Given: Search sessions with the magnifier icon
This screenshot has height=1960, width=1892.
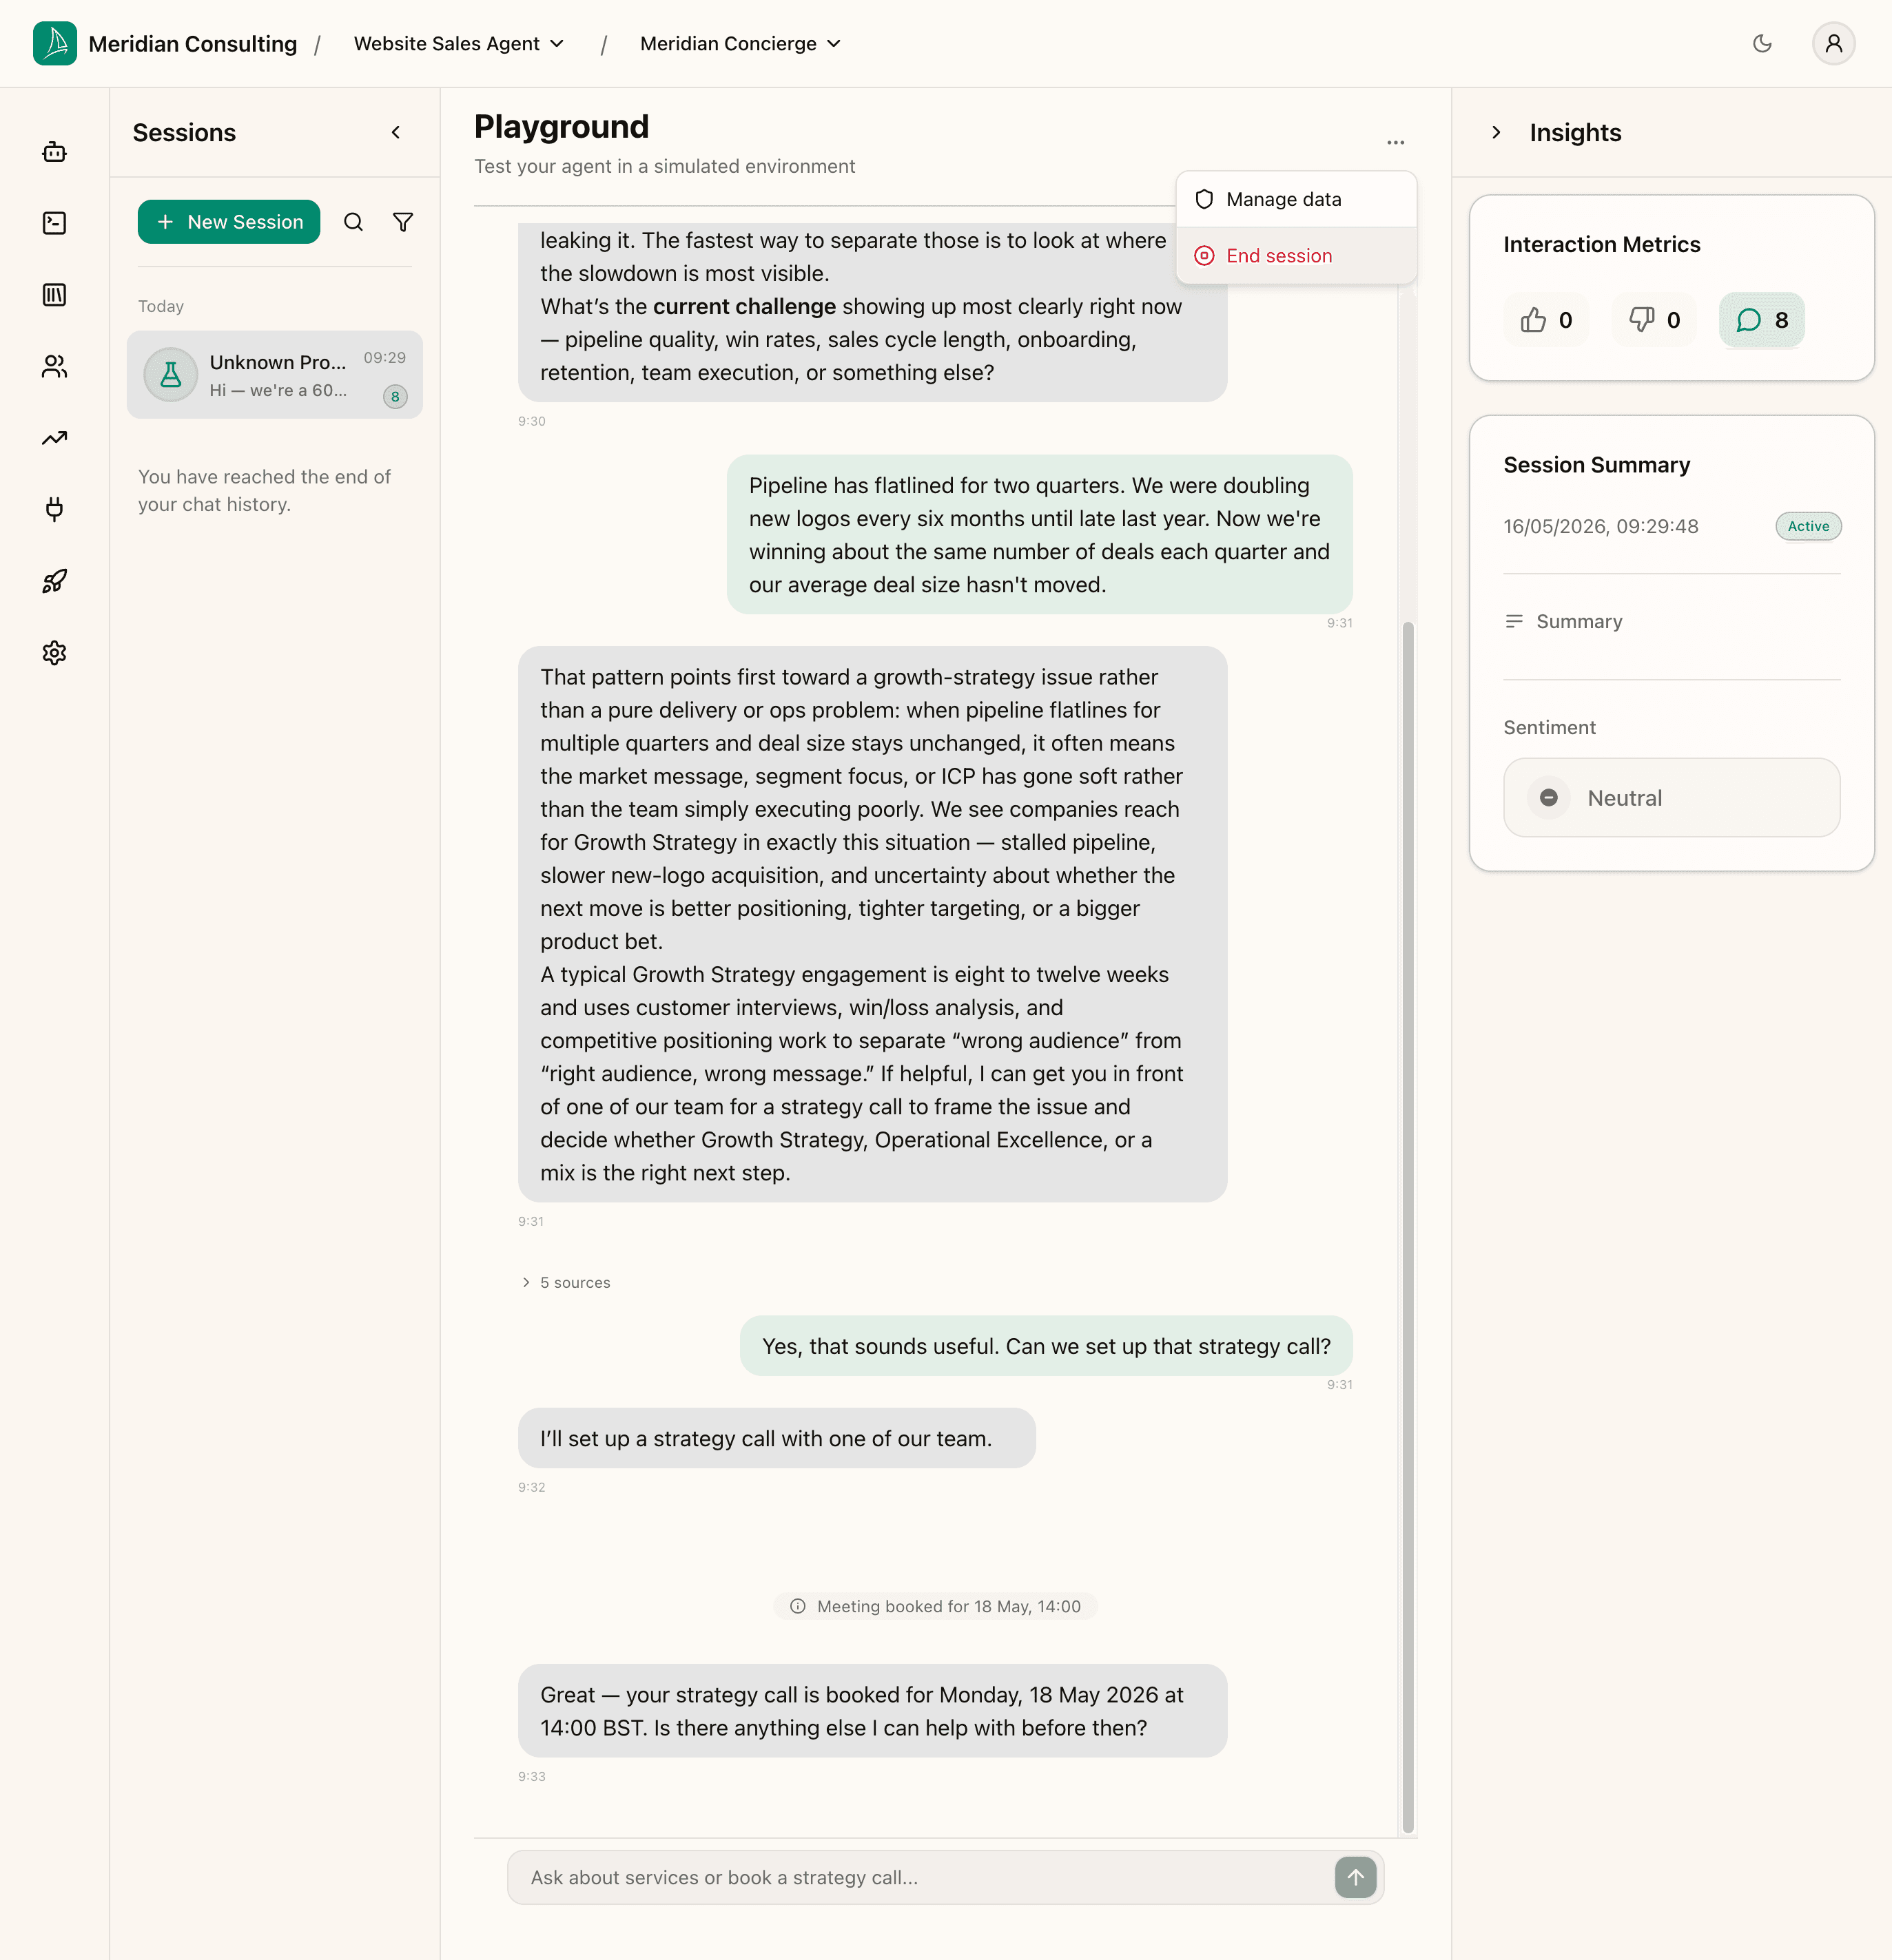Looking at the screenshot, I should click(x=353, y=222).
